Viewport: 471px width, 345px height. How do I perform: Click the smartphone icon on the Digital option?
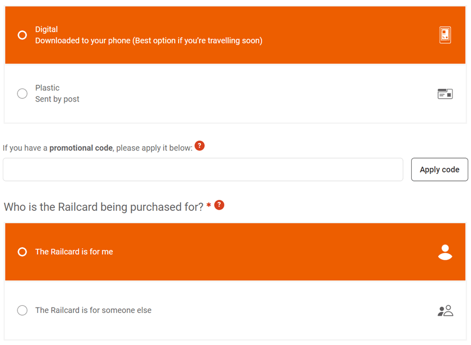(x=445, y=35)
